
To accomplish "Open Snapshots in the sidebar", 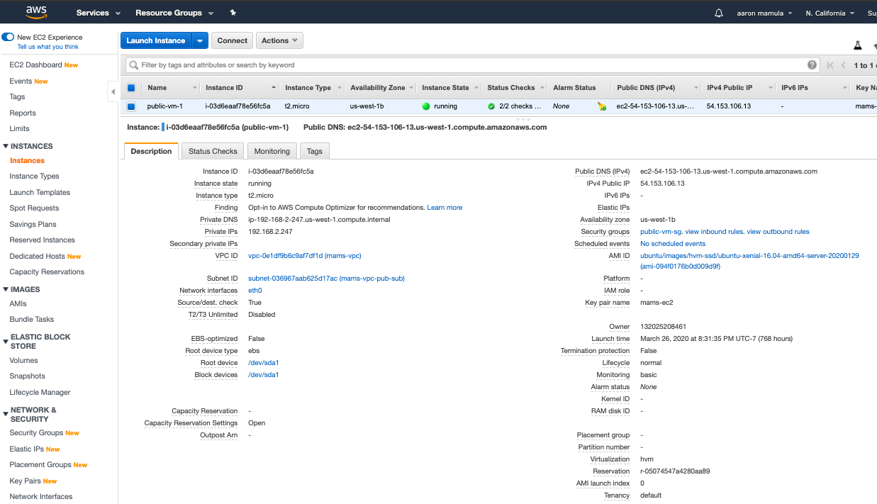I will point(27,376).
